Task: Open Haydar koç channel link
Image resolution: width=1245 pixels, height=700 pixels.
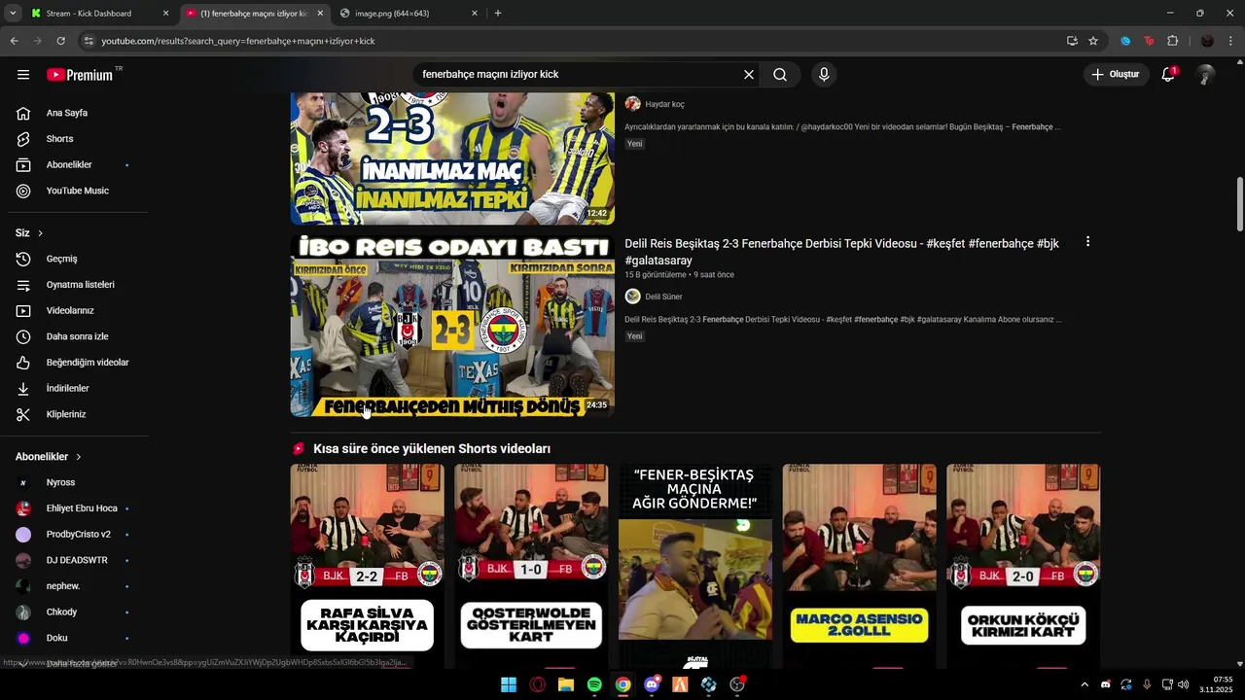Action: [664, 104]
